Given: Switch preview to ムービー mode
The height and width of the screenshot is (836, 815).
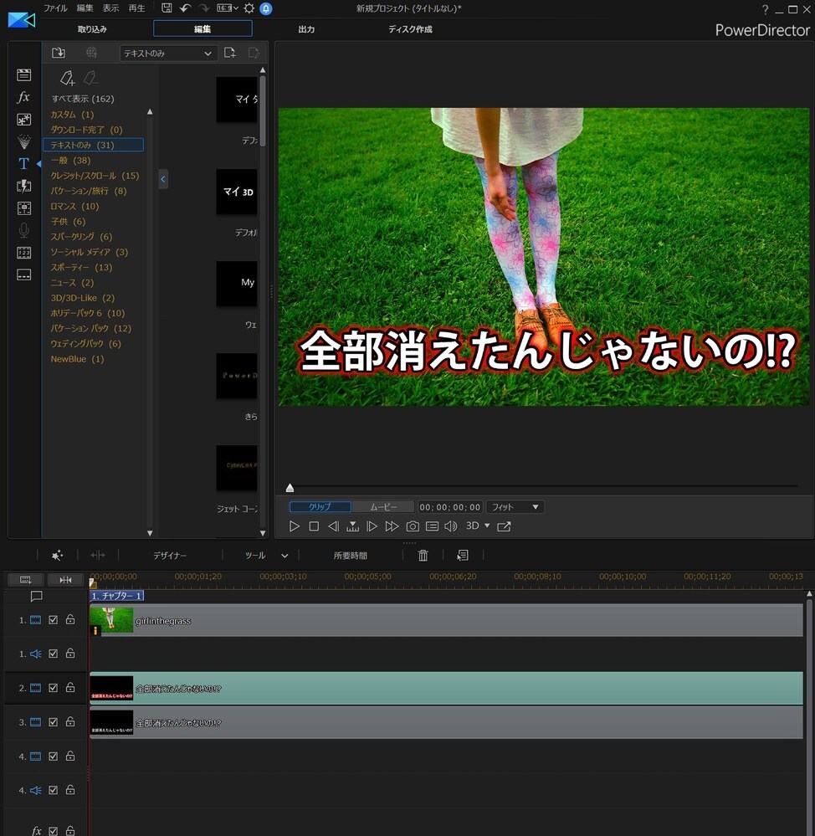Looking at the screenshot, I should (x=383, y=507).
